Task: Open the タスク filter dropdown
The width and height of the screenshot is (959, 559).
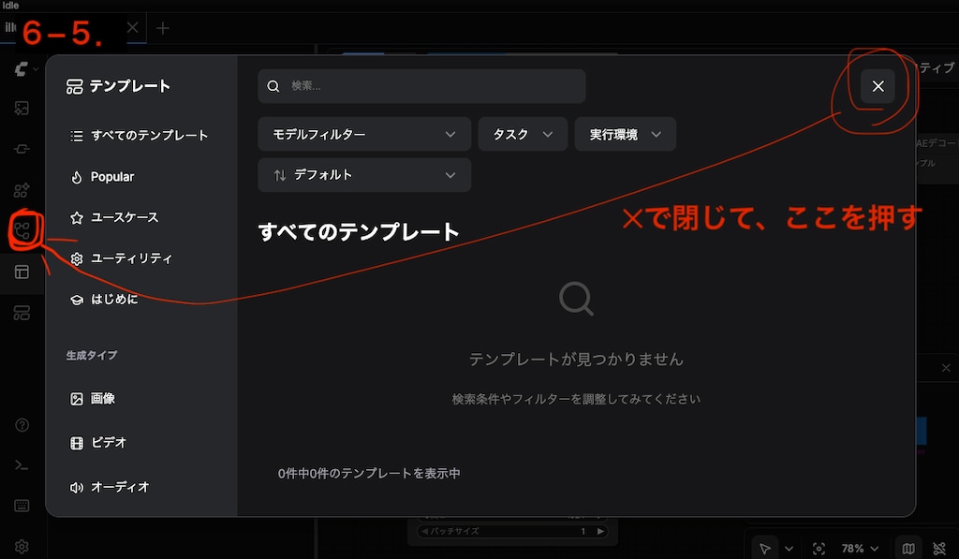Action: (523, 134)
